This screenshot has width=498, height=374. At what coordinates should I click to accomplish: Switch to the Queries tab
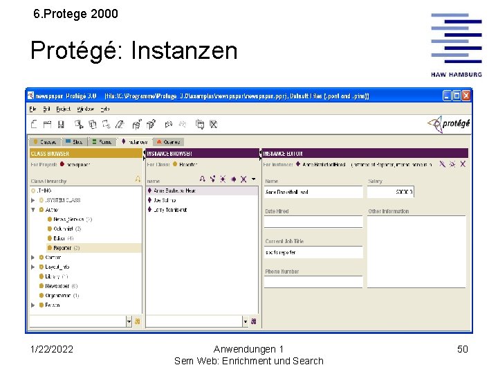point(169,142)
